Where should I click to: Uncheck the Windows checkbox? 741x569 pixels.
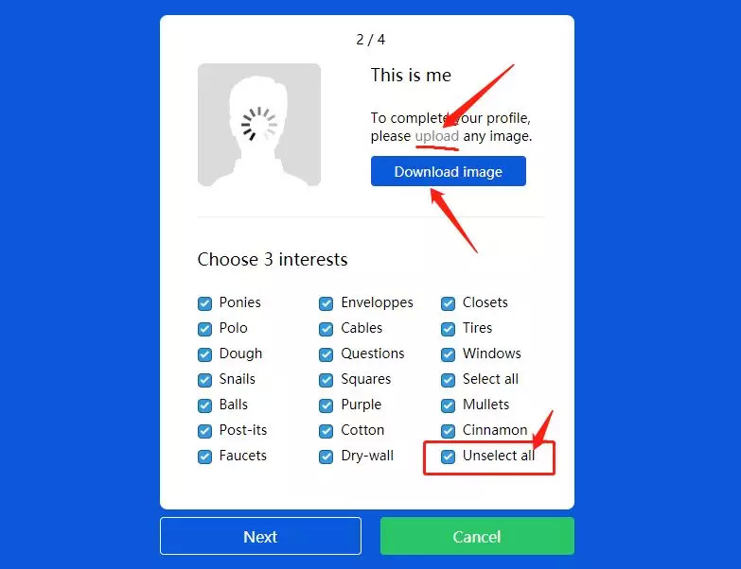(448, 354)
